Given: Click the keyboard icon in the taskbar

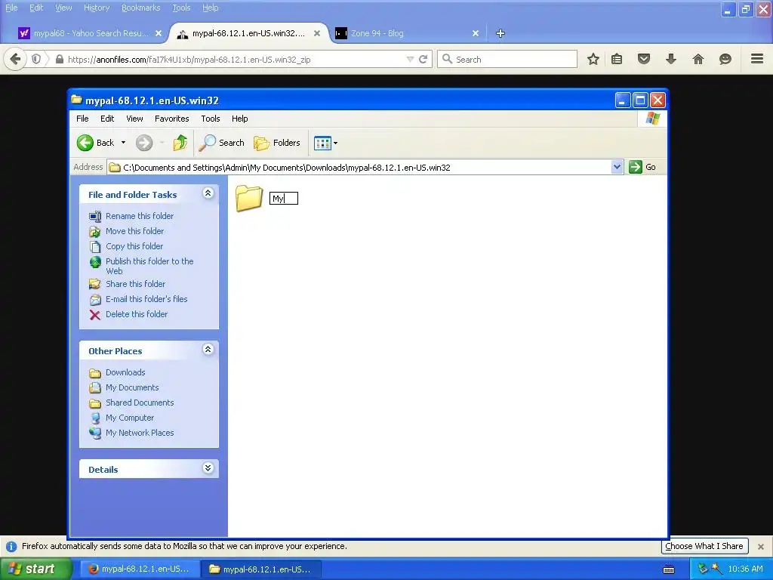Looking at the screenshot, I should 669,569.
